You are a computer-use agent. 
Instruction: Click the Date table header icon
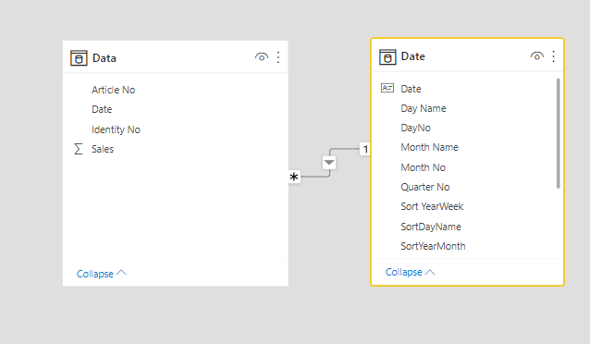[x=387, y=56]
